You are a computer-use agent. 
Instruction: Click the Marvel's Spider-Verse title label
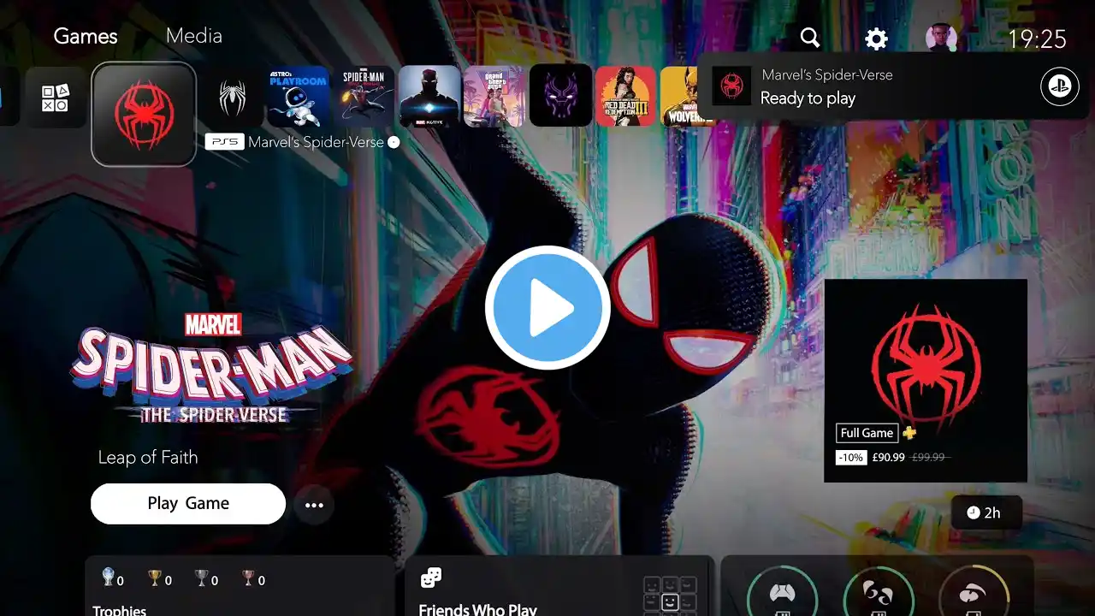[x=316, y=142]
